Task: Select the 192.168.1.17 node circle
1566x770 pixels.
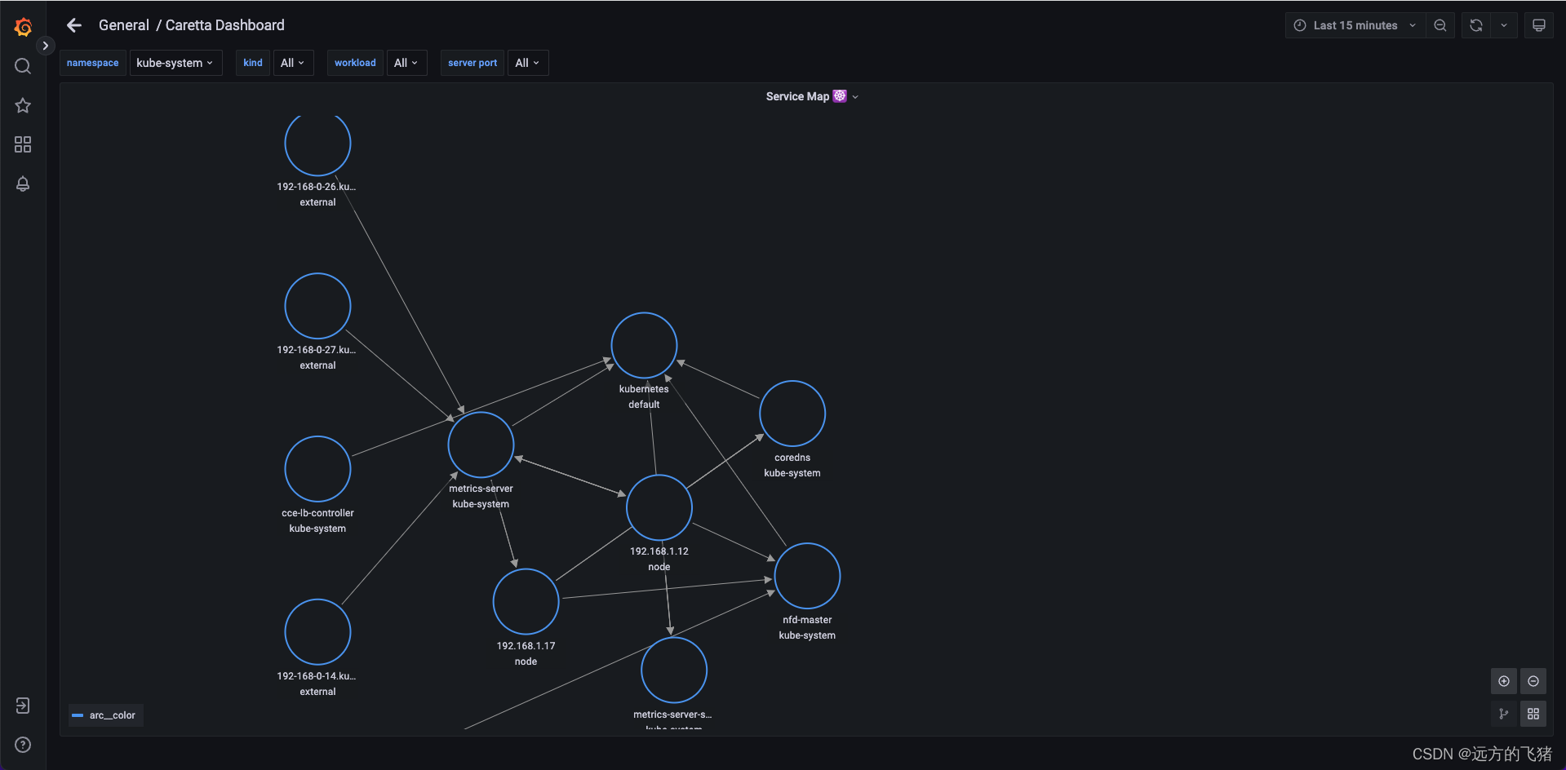Action: [526, 602]
